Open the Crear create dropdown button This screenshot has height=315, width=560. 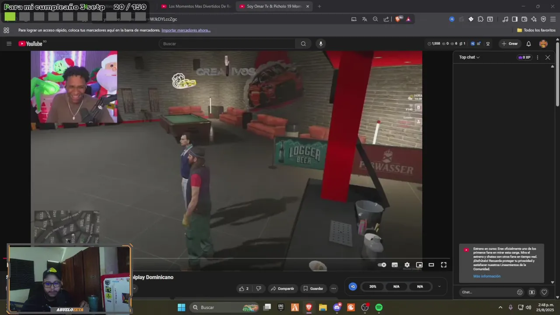[x=510, y=44]
